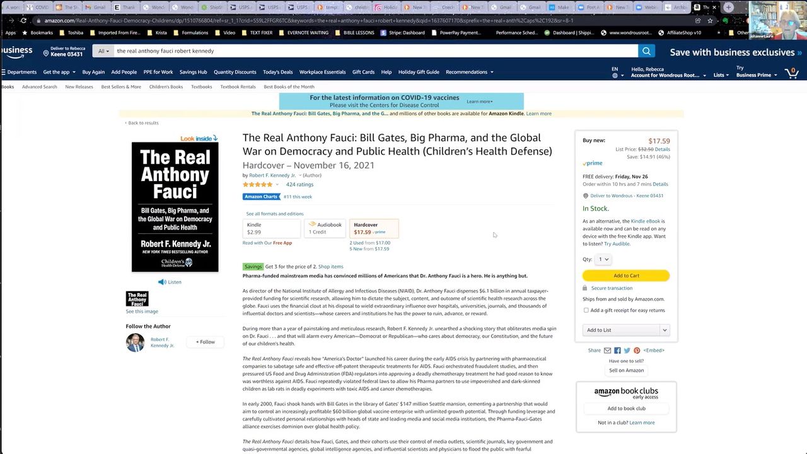Click the book cover image
807x454 pixels.
pyautogui.click(x=175, y=207)
